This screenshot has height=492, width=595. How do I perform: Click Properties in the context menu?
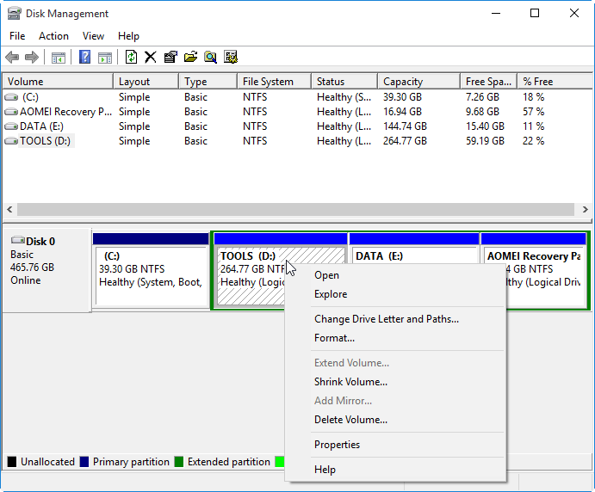[x=337, y=445]
